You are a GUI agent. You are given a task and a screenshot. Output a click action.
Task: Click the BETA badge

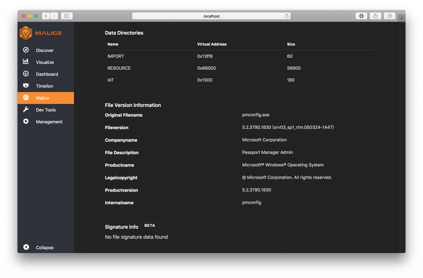tap(150, 226)
